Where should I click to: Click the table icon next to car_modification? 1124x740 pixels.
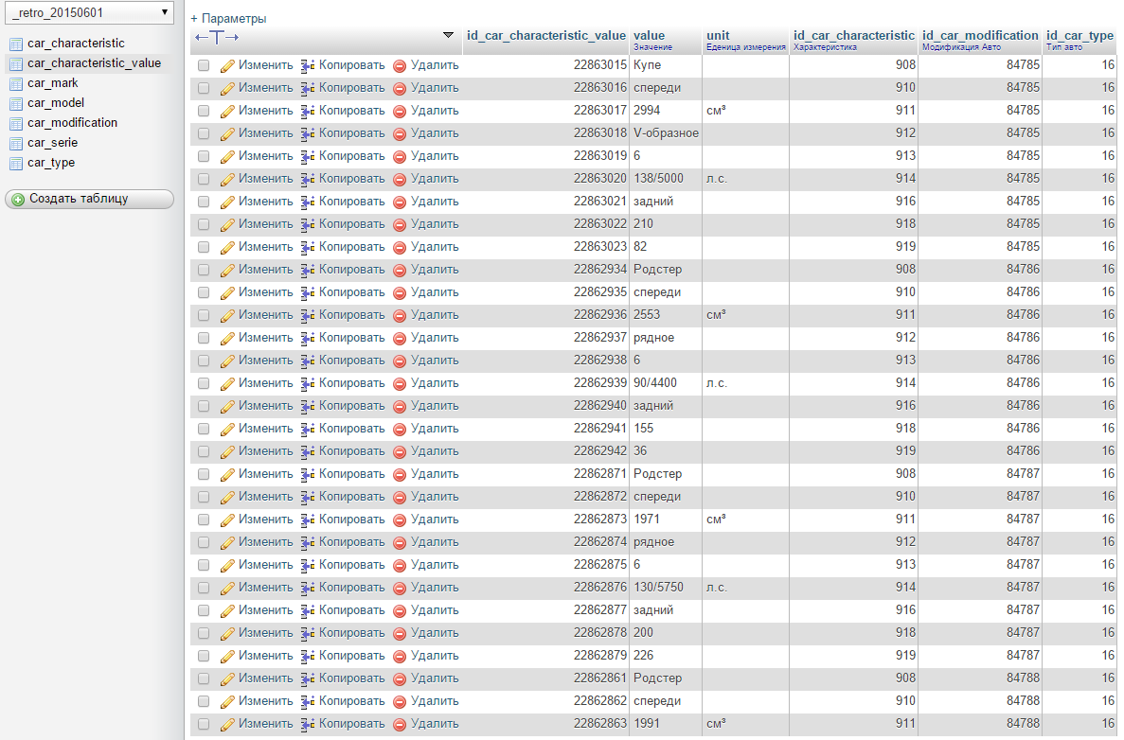click(16, 124)
